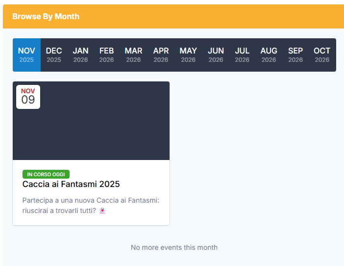Open the MAY 2026 month tab
The image size is (344, 266).
[188, 55]
